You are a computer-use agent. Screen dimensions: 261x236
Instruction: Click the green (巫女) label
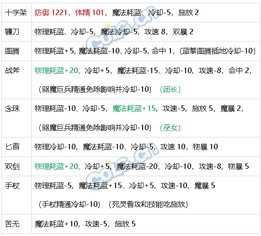tap(170, 128)
